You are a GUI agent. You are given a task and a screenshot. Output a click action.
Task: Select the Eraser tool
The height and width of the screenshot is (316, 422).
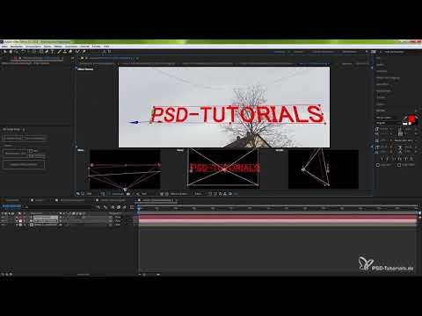70,52
